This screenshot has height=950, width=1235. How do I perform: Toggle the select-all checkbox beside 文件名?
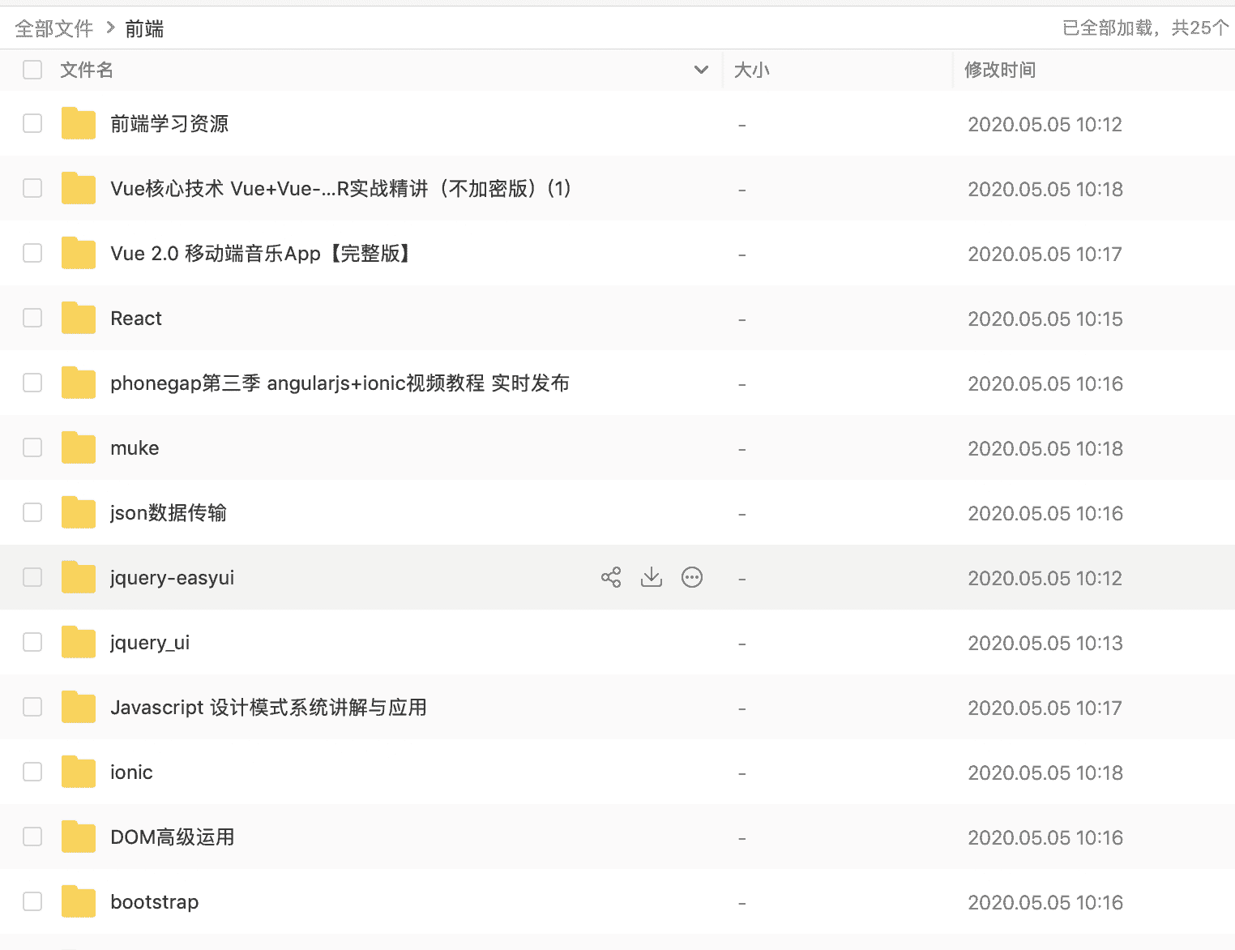pyautogui.click(x=32, y=70)
